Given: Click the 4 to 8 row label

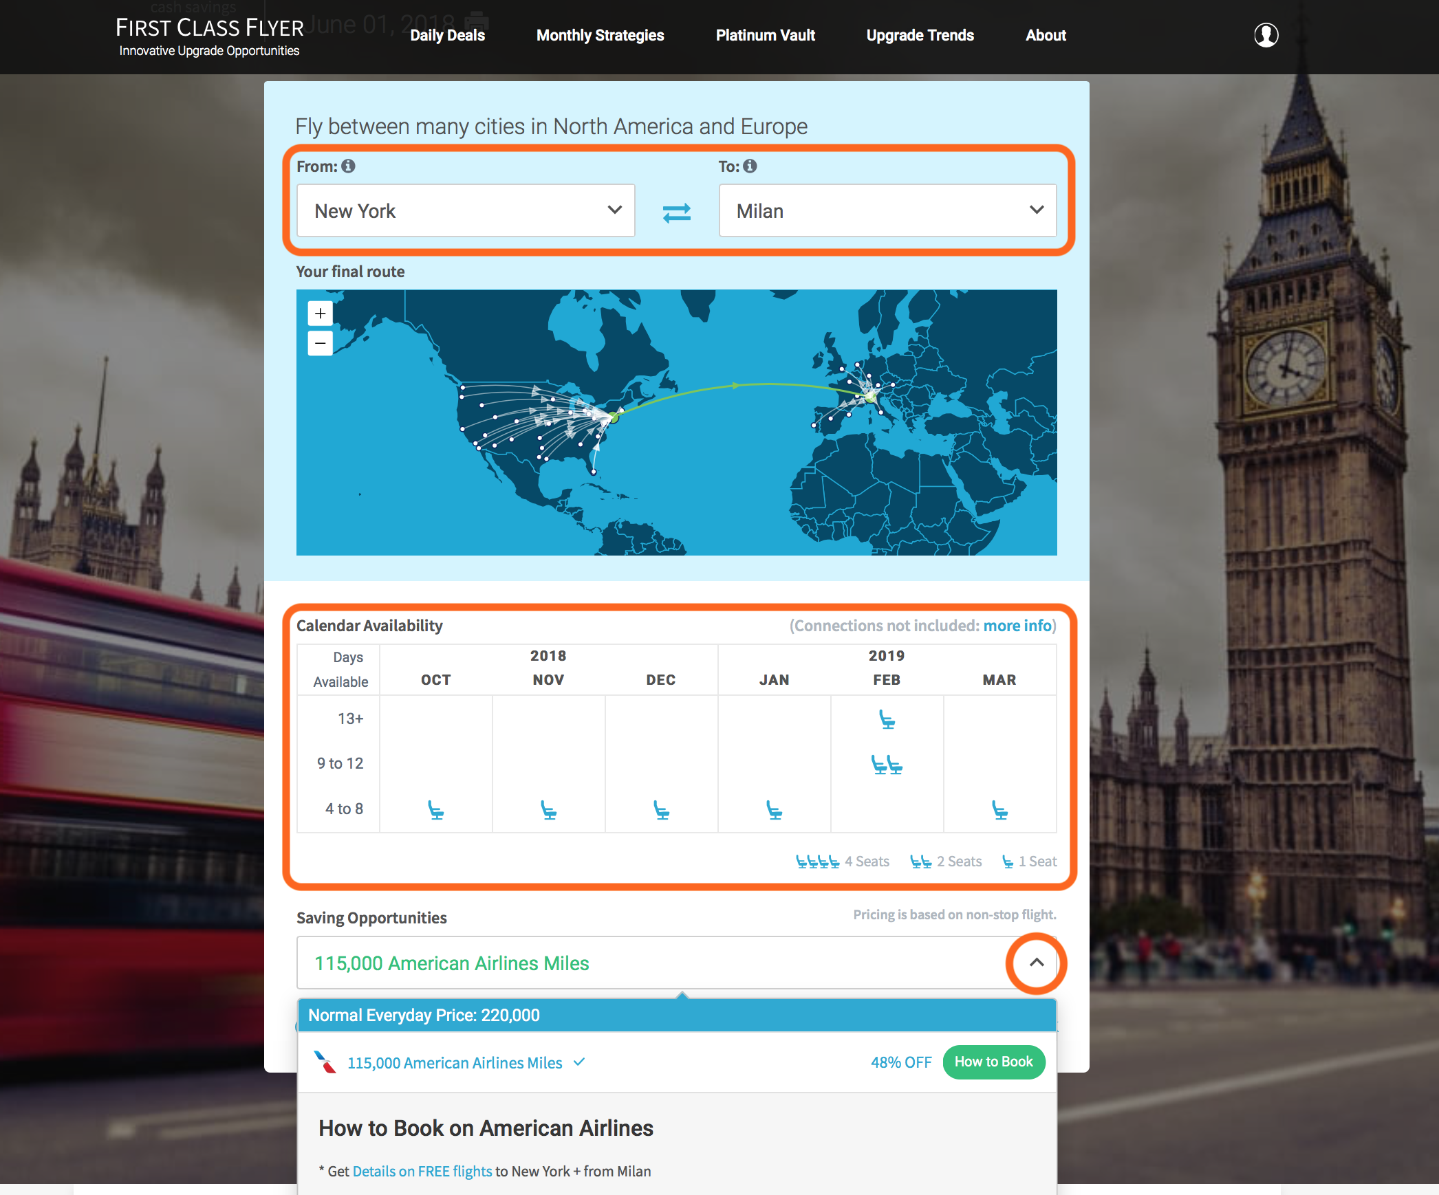Looking at the screenshot, I should [x=344, y=809].
